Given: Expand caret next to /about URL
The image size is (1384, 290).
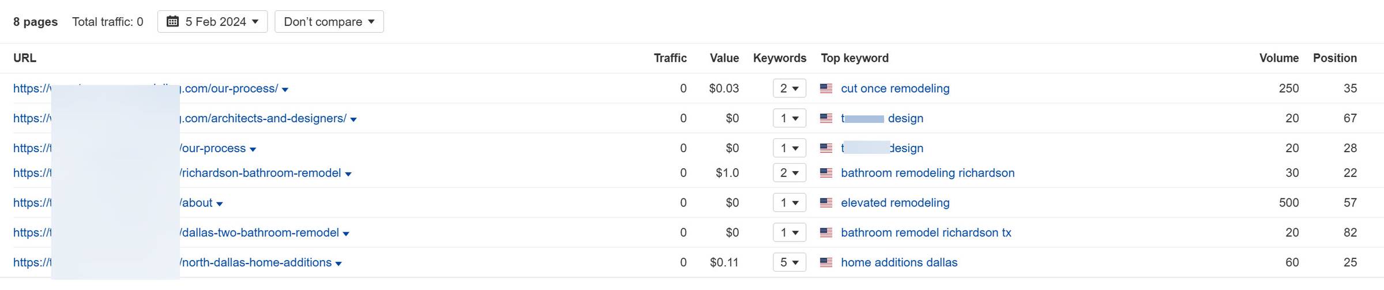Looking at the screenshot, I should tap(219, 204).
